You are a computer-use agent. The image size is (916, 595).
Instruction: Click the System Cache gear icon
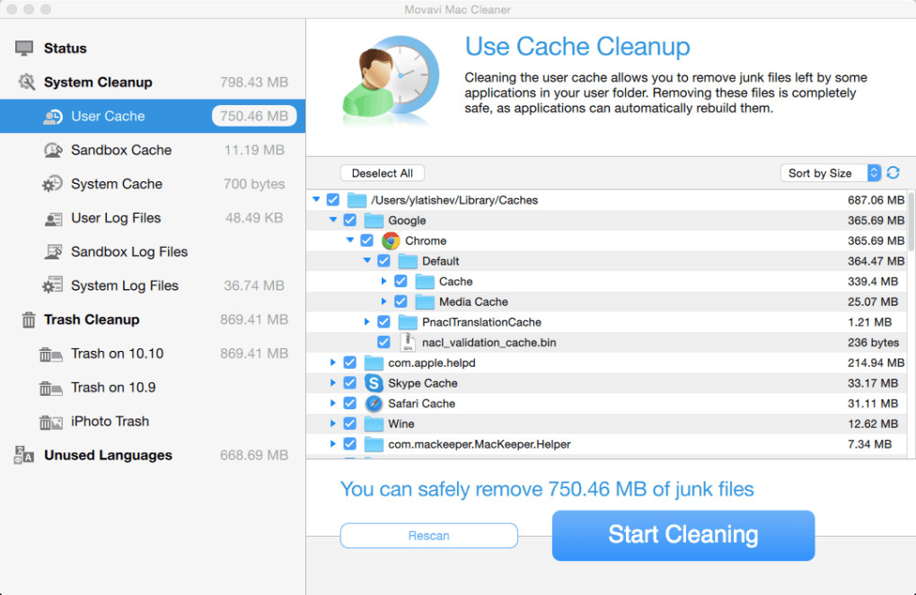(x=53, y=184)
